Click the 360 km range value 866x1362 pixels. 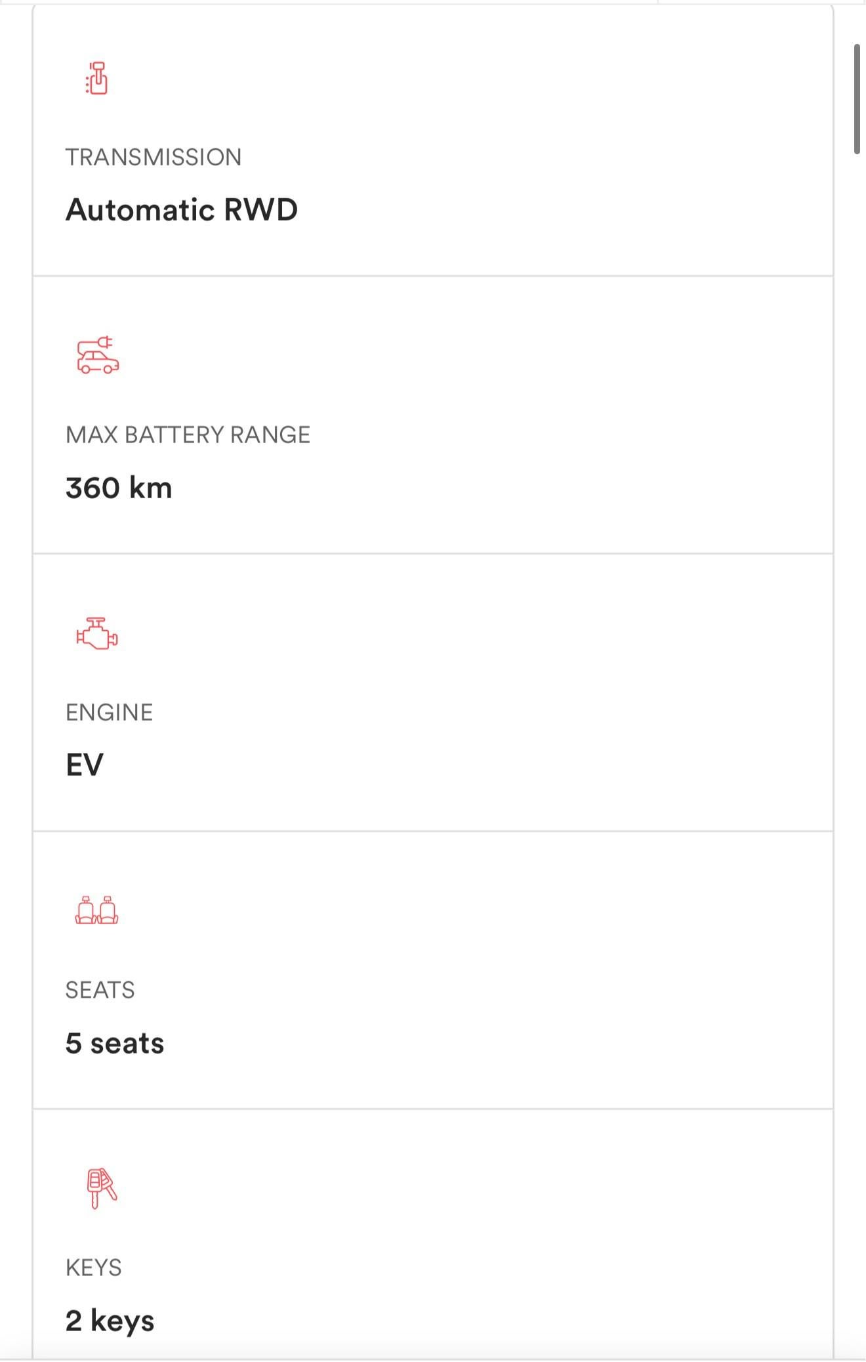(x=119, y=488)
